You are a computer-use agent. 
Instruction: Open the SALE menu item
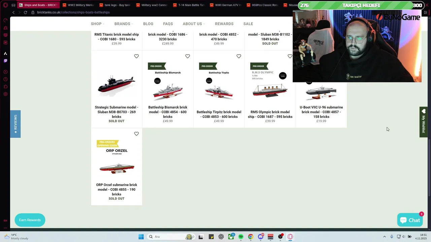point(248,24)
